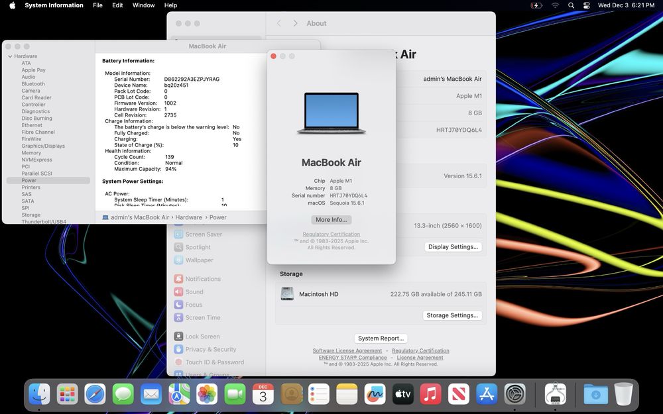Open Mail app in dock

point(151,394)
